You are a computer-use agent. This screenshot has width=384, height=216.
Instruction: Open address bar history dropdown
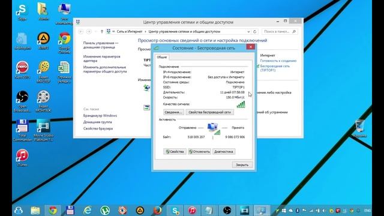point(248,32)
